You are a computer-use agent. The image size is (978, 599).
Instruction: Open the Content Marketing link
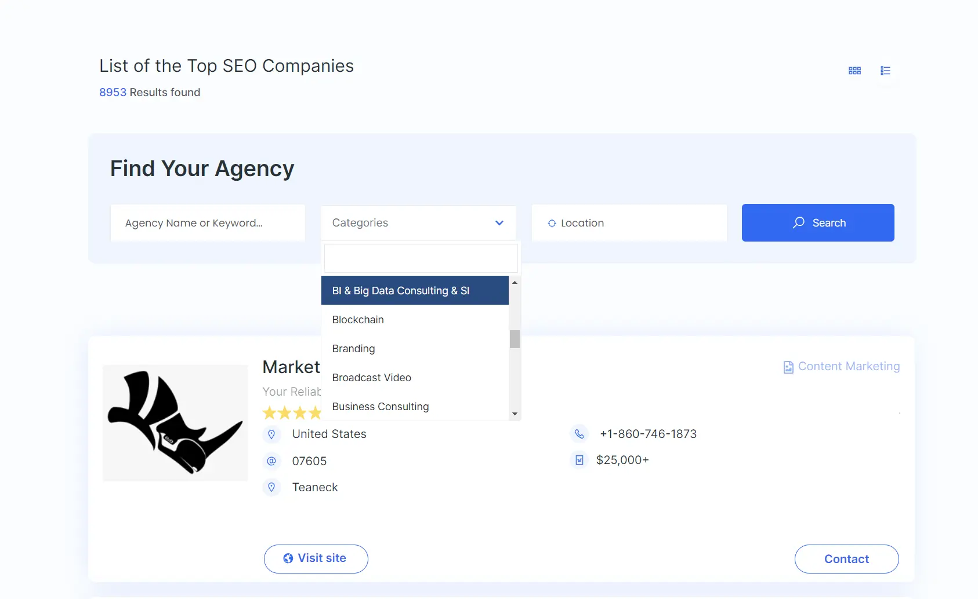tap(849, 366)
